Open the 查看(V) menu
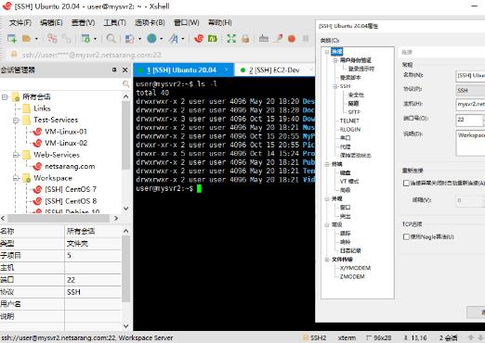Image resolution: width=485 pixels, height=343 pixels. 83,22
